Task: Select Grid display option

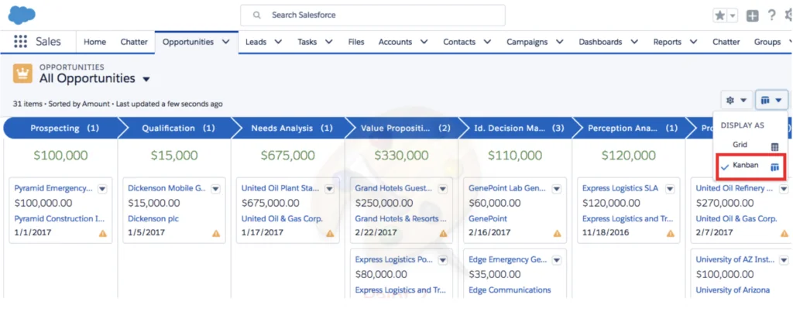Action: click(x=750, y=145)
